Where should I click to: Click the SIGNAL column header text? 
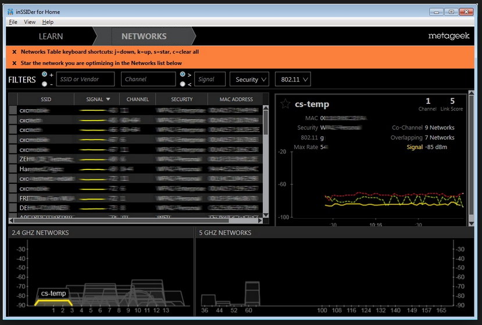pyautogui.click(x=95, y=99)
